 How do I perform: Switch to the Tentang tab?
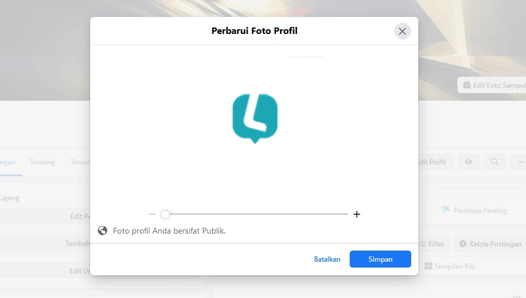(x=42, y=162)
